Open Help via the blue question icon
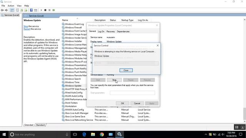This screenshot has width=246, height=138. [x=31, y=10]
